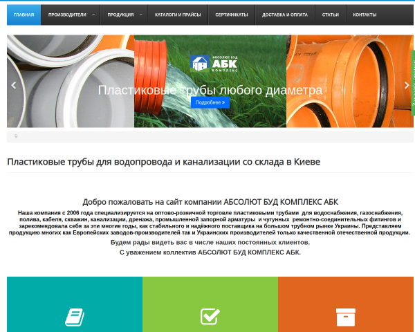The height and width of the screenshot is (332, 415).
Task: Open the Продукция menu item
Action: click(120, 15)
